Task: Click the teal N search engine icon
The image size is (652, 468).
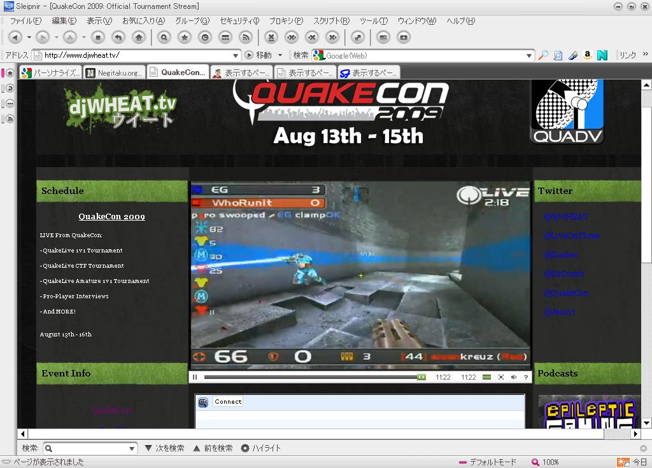Action: [x=602, y=55]
